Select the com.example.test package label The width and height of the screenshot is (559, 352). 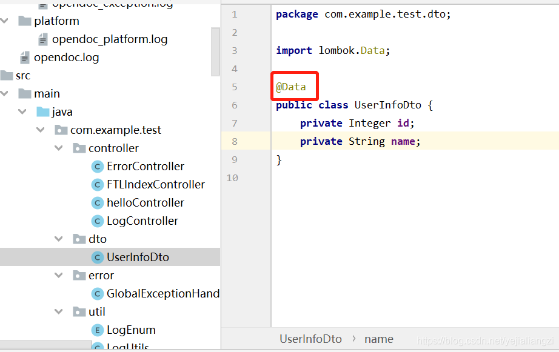(x=116, y=130)
